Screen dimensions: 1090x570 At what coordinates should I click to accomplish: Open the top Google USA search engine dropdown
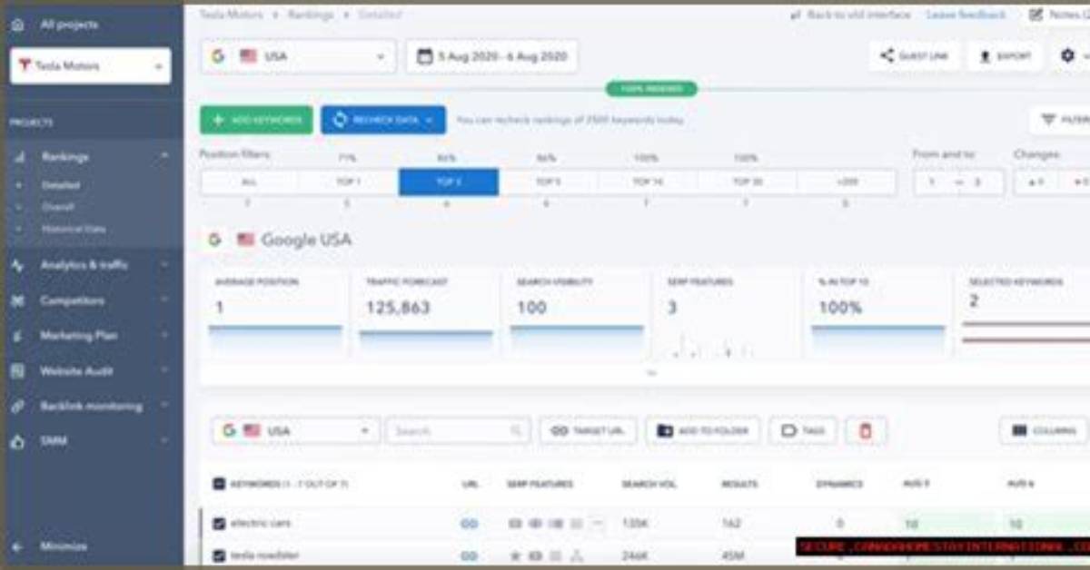point(298,56)
